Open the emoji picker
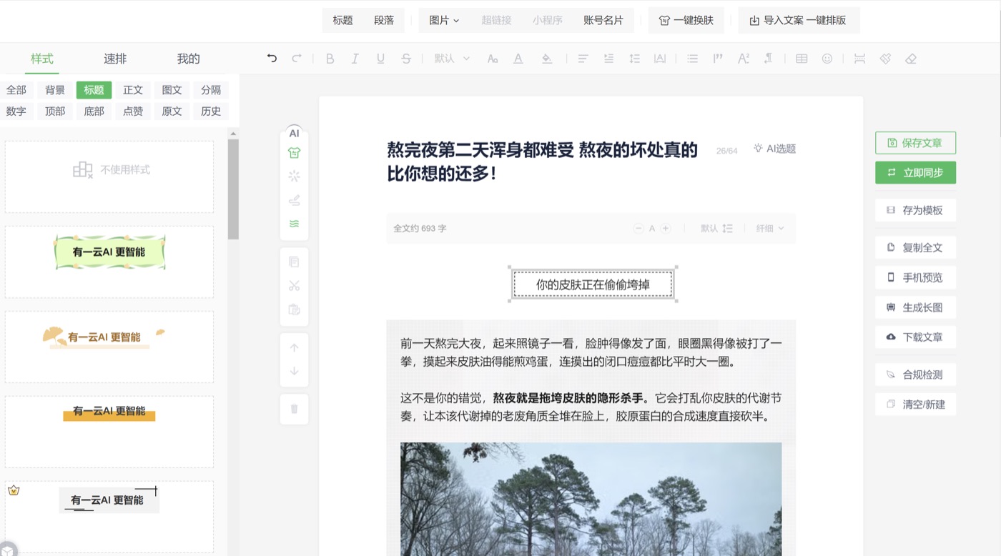This screenshot has height=556, width=1001. [x=827, y=59]
